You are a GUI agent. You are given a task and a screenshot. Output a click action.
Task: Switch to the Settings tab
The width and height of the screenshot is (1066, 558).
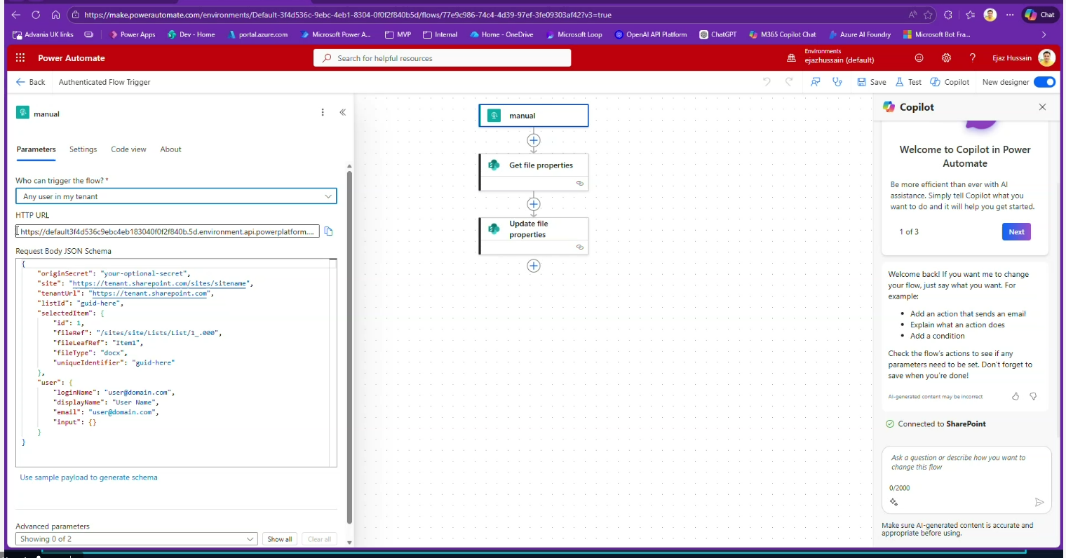[83, 149]
